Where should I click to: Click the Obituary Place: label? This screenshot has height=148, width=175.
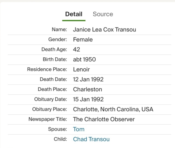(50, 109)
